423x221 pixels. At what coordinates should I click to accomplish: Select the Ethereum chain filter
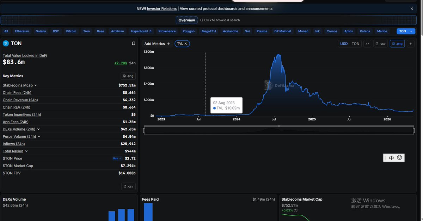click(x=22, y=31)
